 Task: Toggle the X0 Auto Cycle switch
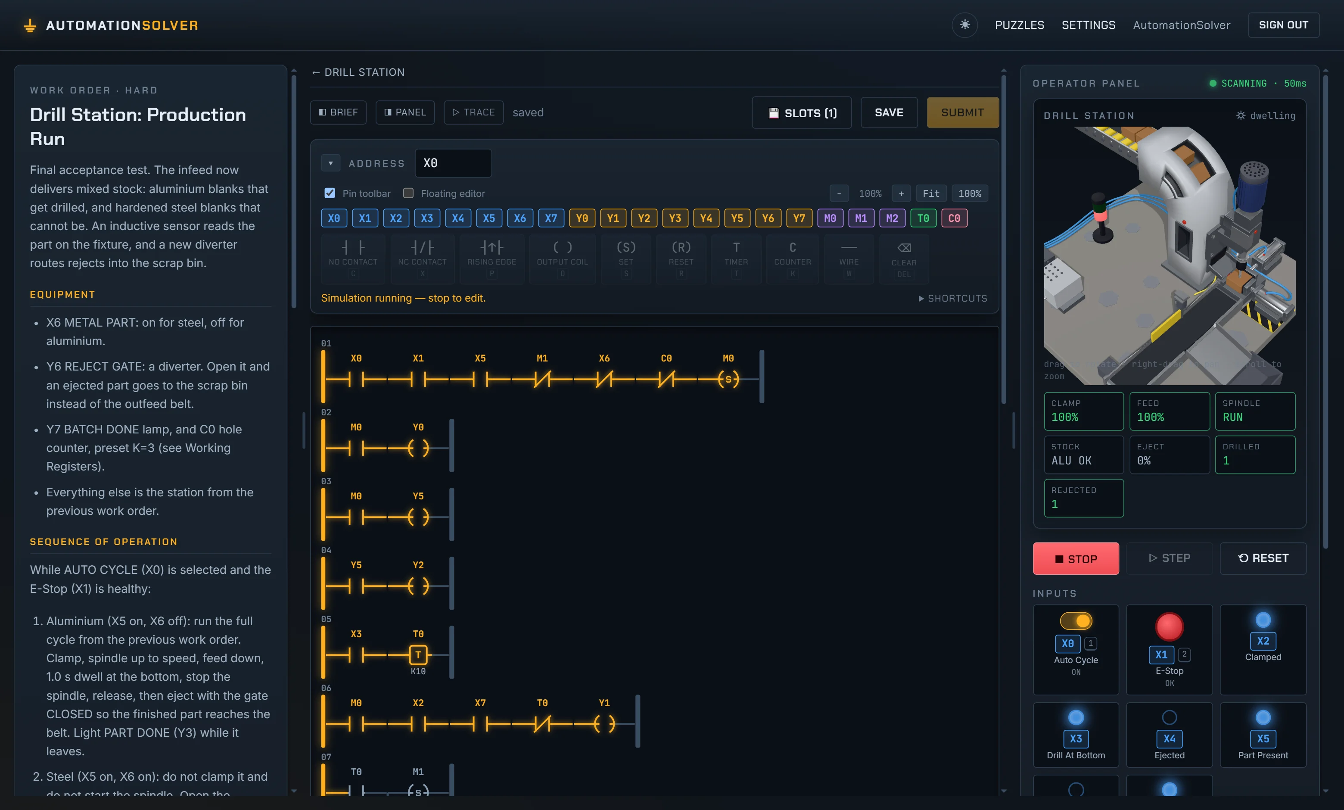1076,621
